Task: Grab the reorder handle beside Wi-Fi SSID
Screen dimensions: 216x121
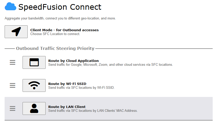Action: pos(12,85)
